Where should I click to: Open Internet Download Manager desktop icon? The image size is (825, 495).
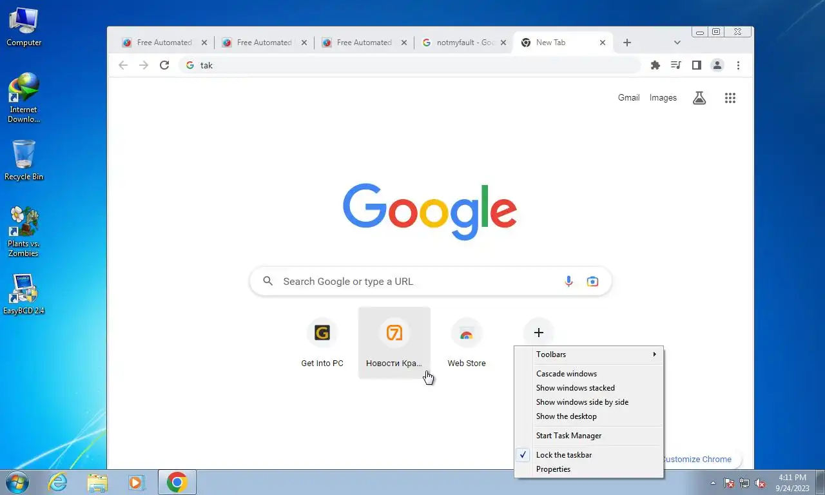pyautogui.click(x=24, y=98)
